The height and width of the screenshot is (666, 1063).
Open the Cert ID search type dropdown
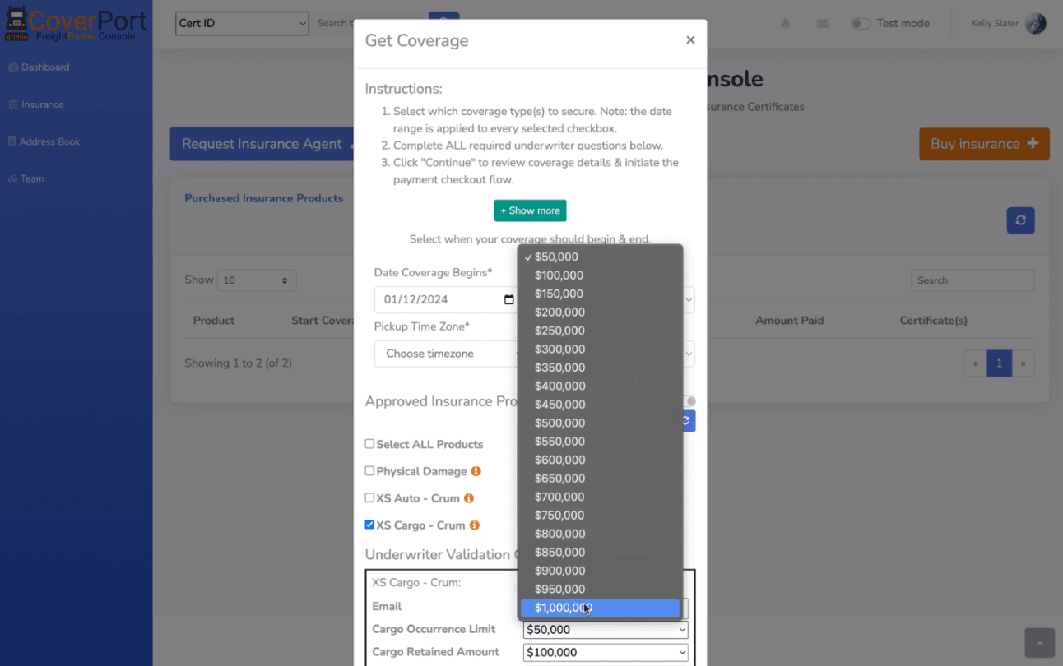pyautogui.click(x=242, y=23)
